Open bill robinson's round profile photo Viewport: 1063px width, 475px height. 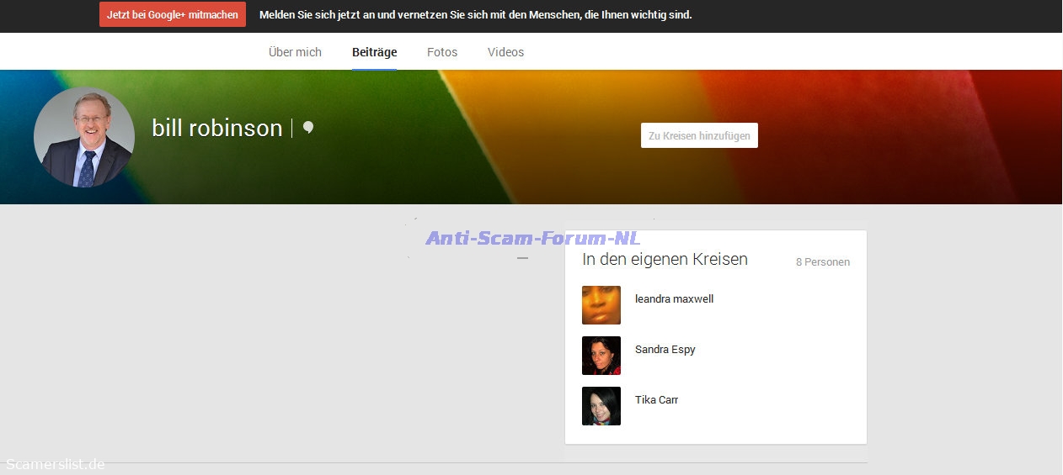pos(83,137)
